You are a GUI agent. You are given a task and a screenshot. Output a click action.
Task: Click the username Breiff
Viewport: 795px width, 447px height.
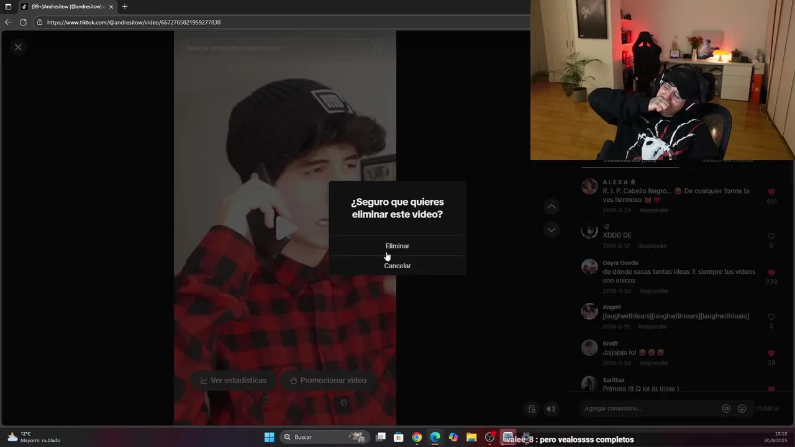point(611,343)
